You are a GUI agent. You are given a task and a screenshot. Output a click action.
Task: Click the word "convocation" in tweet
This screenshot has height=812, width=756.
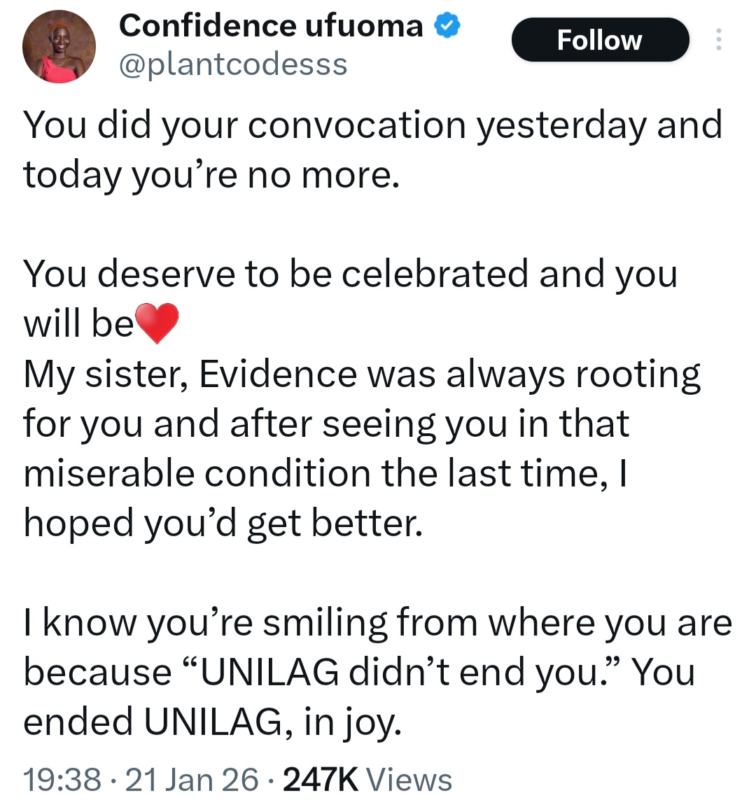point(356,126)
